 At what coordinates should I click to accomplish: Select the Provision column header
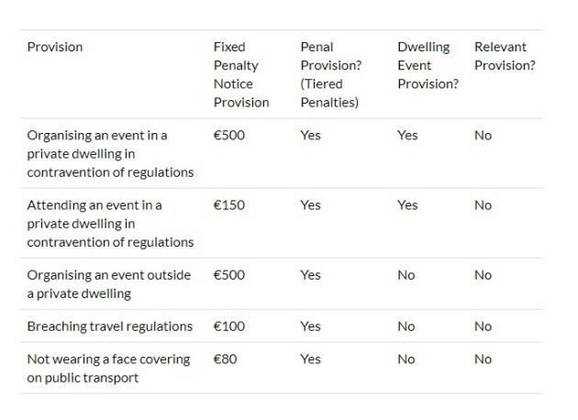click(x=55, y=47)
